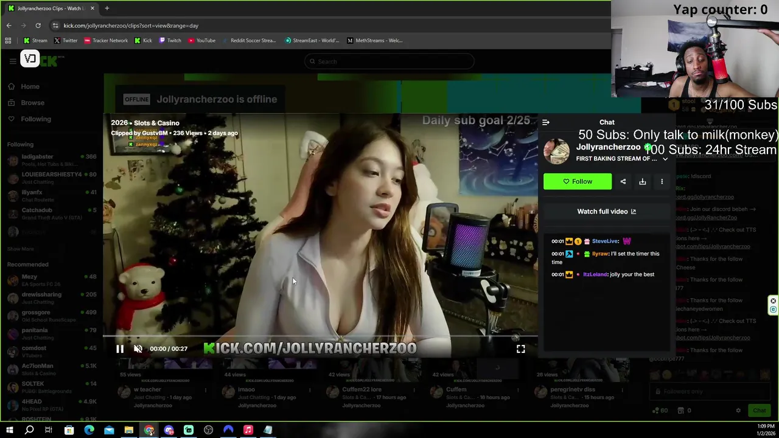Open OBS Studio from the taskbar
The image size is (779, 438).
coord(209,430)
